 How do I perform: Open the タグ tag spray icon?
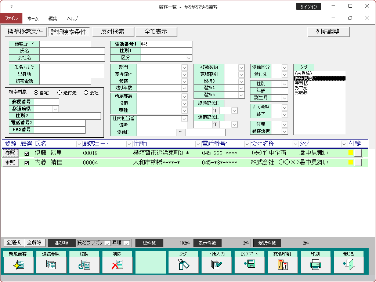click(x=184, y=264)
